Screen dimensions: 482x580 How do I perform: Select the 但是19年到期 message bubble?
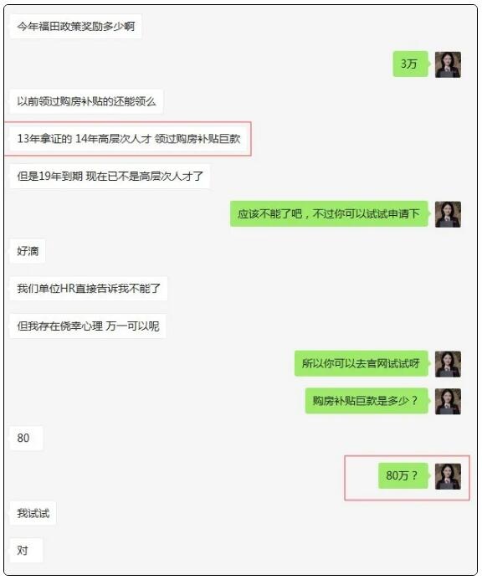pyautogui.click(x=110, y=176)
